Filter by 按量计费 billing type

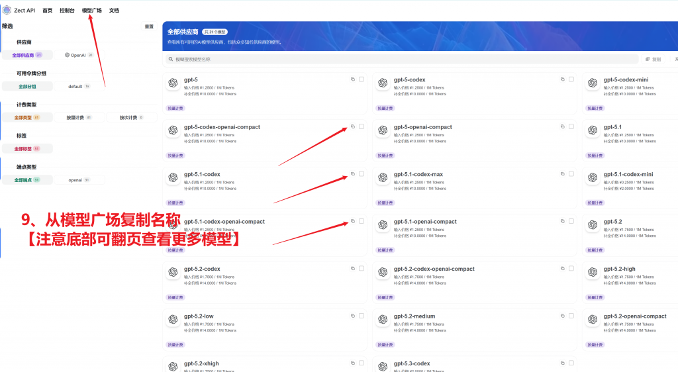pos(79,117)
